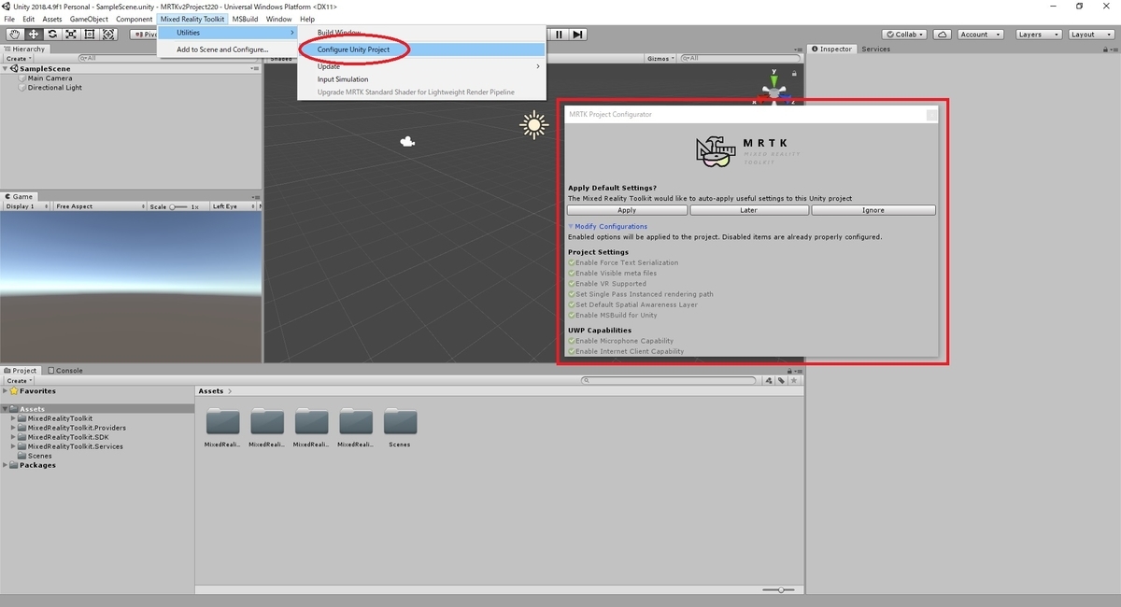1121x607 pixels.
Task: Save search with star icon
Action: [x=794, y=381]
